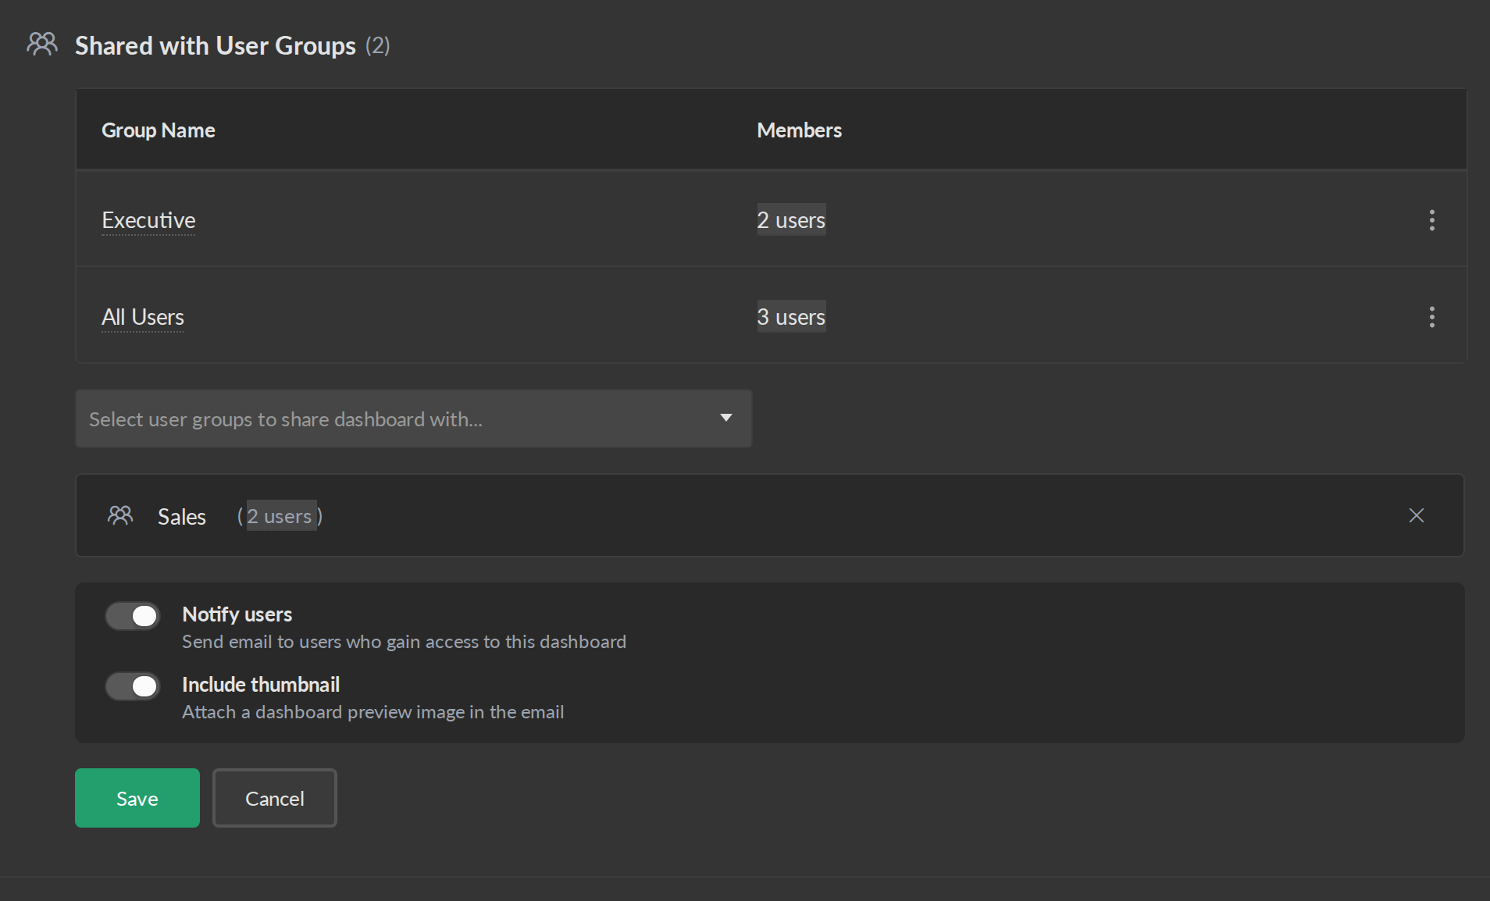Open the Executive group link
Screen dimensions: 1490x901
coord(148,220)
